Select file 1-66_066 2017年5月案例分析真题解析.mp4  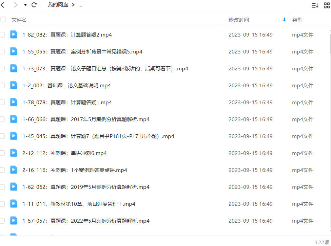coord(86,119)
